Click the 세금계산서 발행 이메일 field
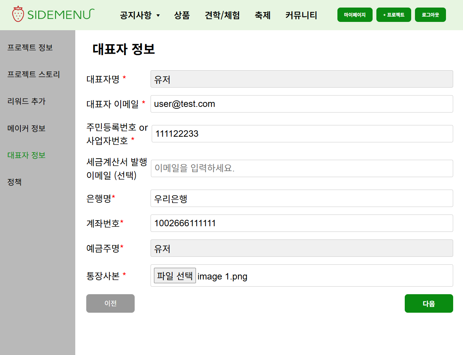 [301, 168]
